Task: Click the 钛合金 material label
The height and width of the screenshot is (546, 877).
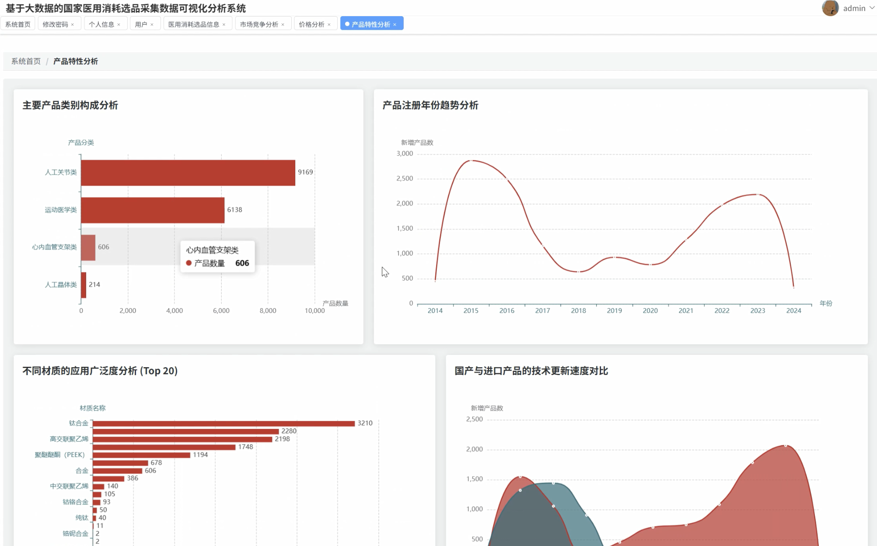Action: click(79, 423)
